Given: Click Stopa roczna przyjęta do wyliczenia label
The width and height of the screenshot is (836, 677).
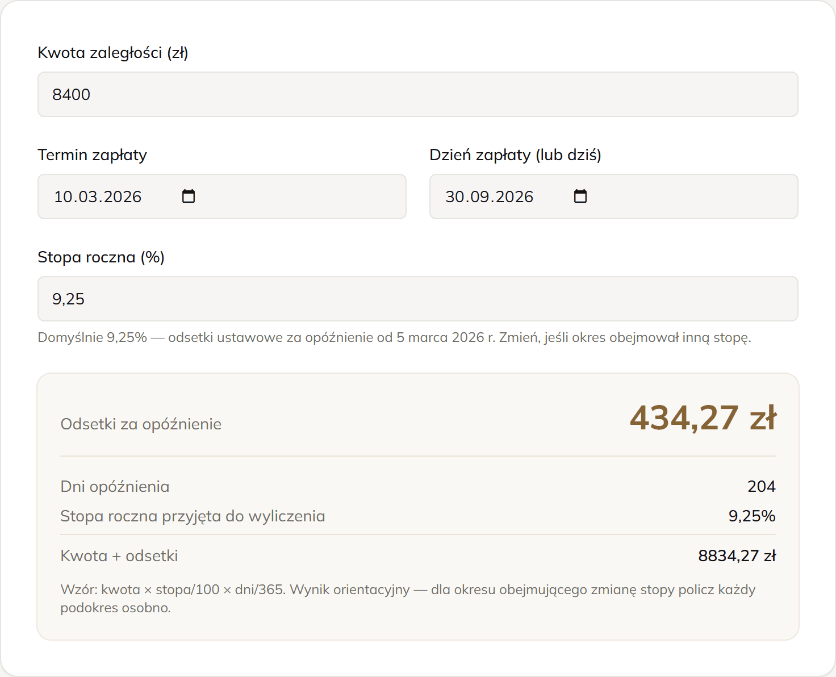Looking at the screenshot, I should click(x=193, y=516).
